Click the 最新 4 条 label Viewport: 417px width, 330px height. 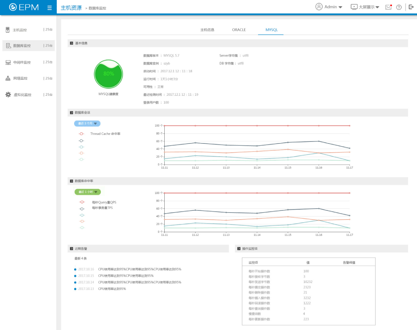point(81,258)
